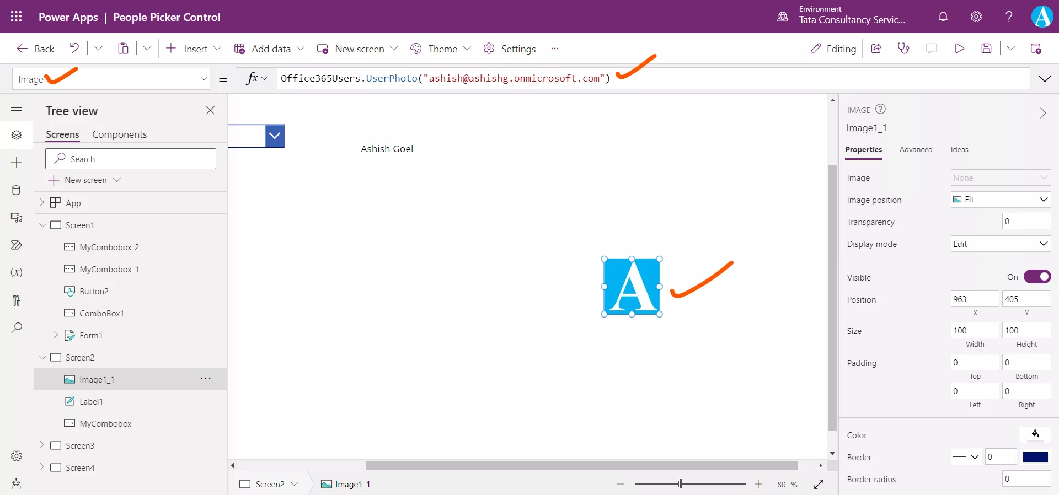Collapse the Screen1 tree node

pos(42,225)
